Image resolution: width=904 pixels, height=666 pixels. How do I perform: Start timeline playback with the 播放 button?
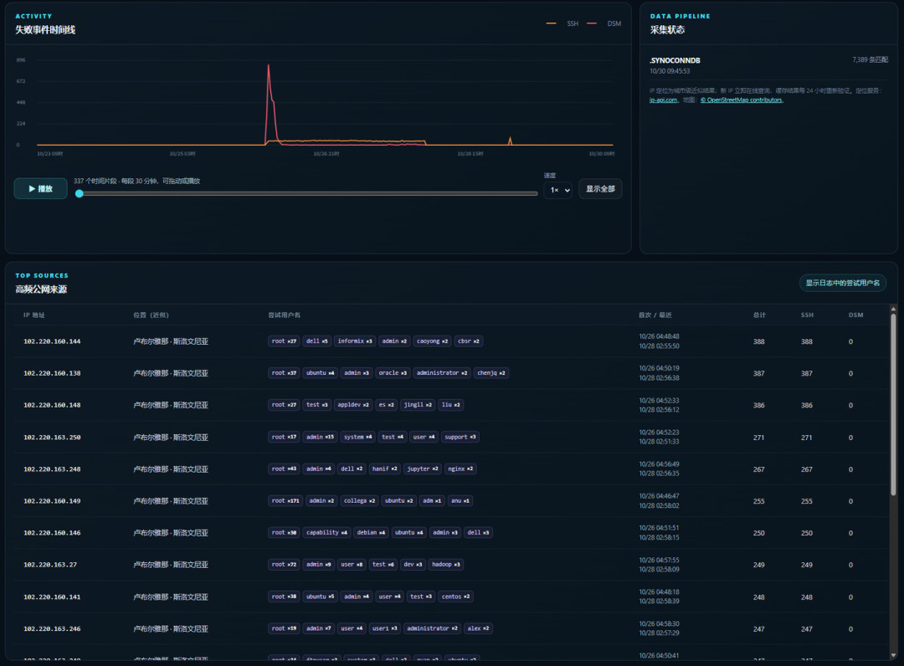40,189
